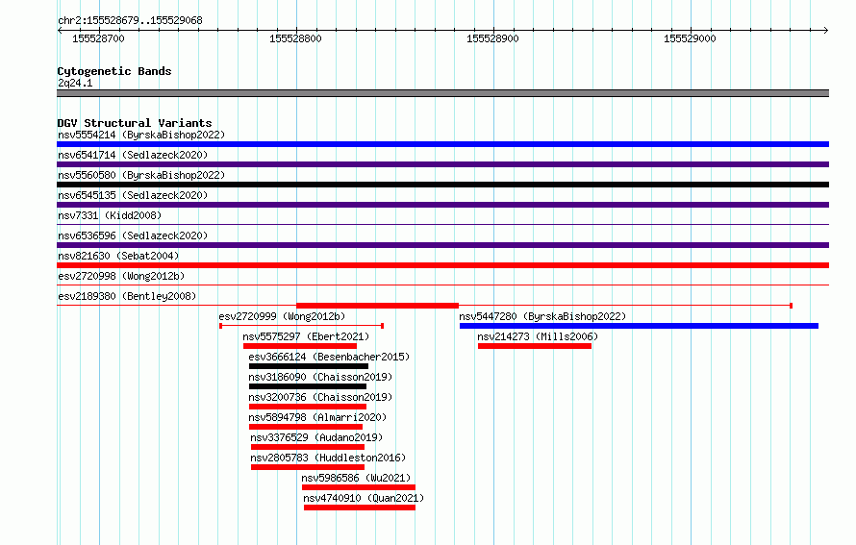
Task: Open the nsv5575297 (Ebert2021) label
Action: pyautogui.click(x=306, y=336)
